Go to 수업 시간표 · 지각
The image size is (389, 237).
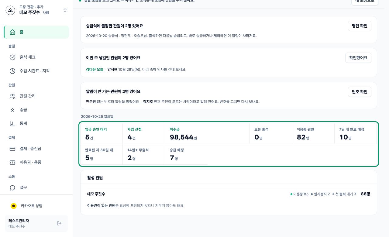(36, 71)
